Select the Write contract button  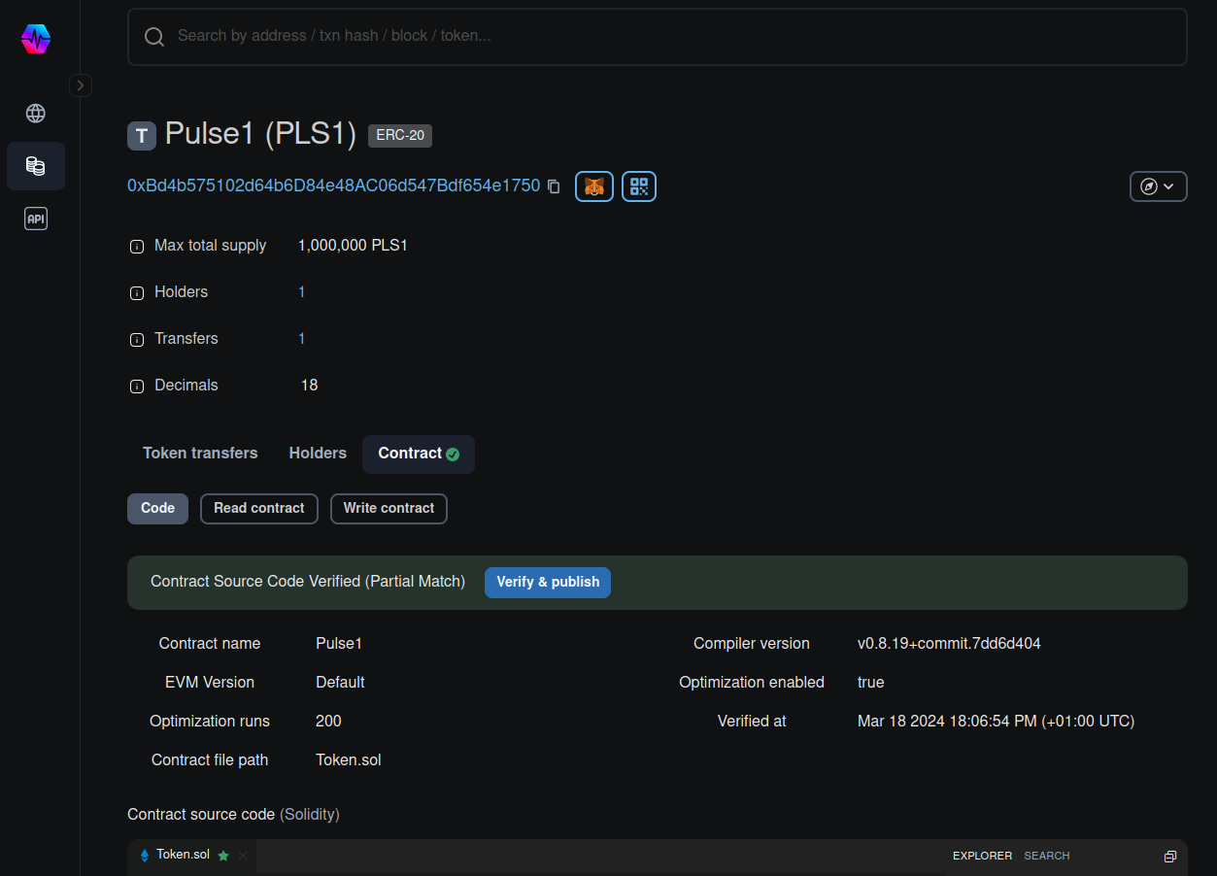point(389,509)
